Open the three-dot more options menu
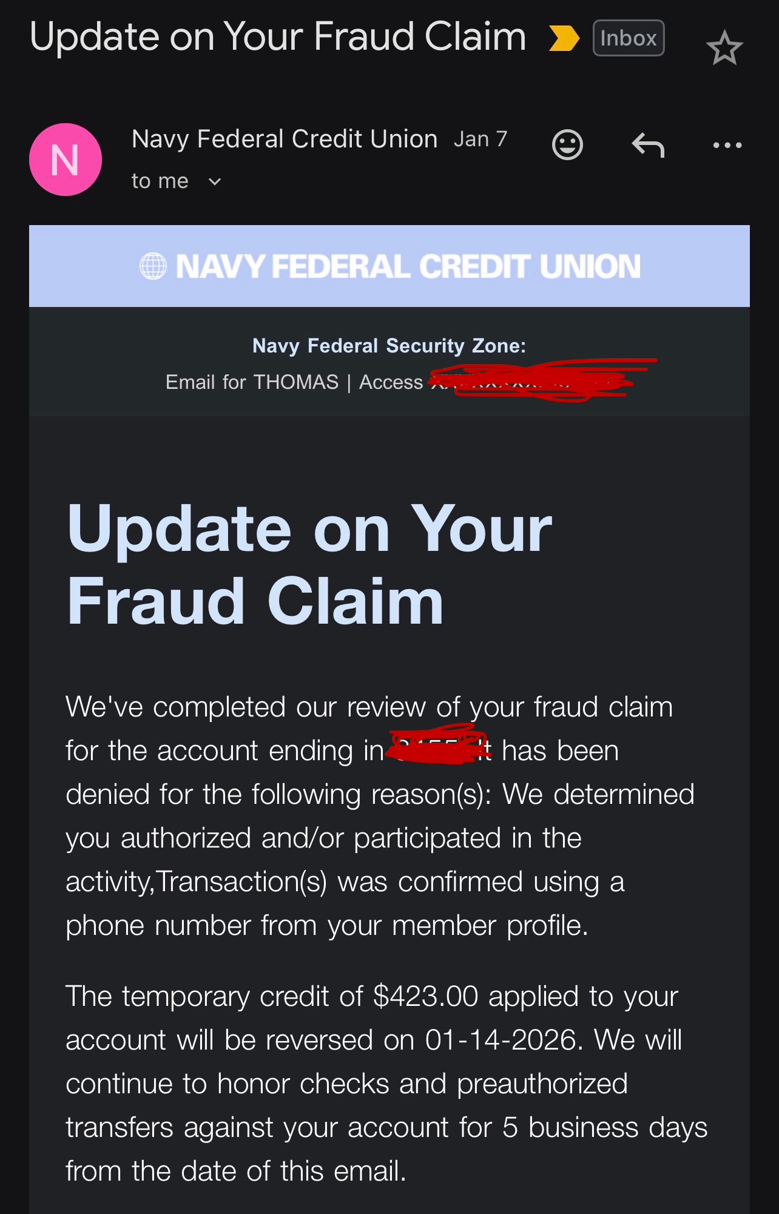779x1214 pixels. click(727, 146)
